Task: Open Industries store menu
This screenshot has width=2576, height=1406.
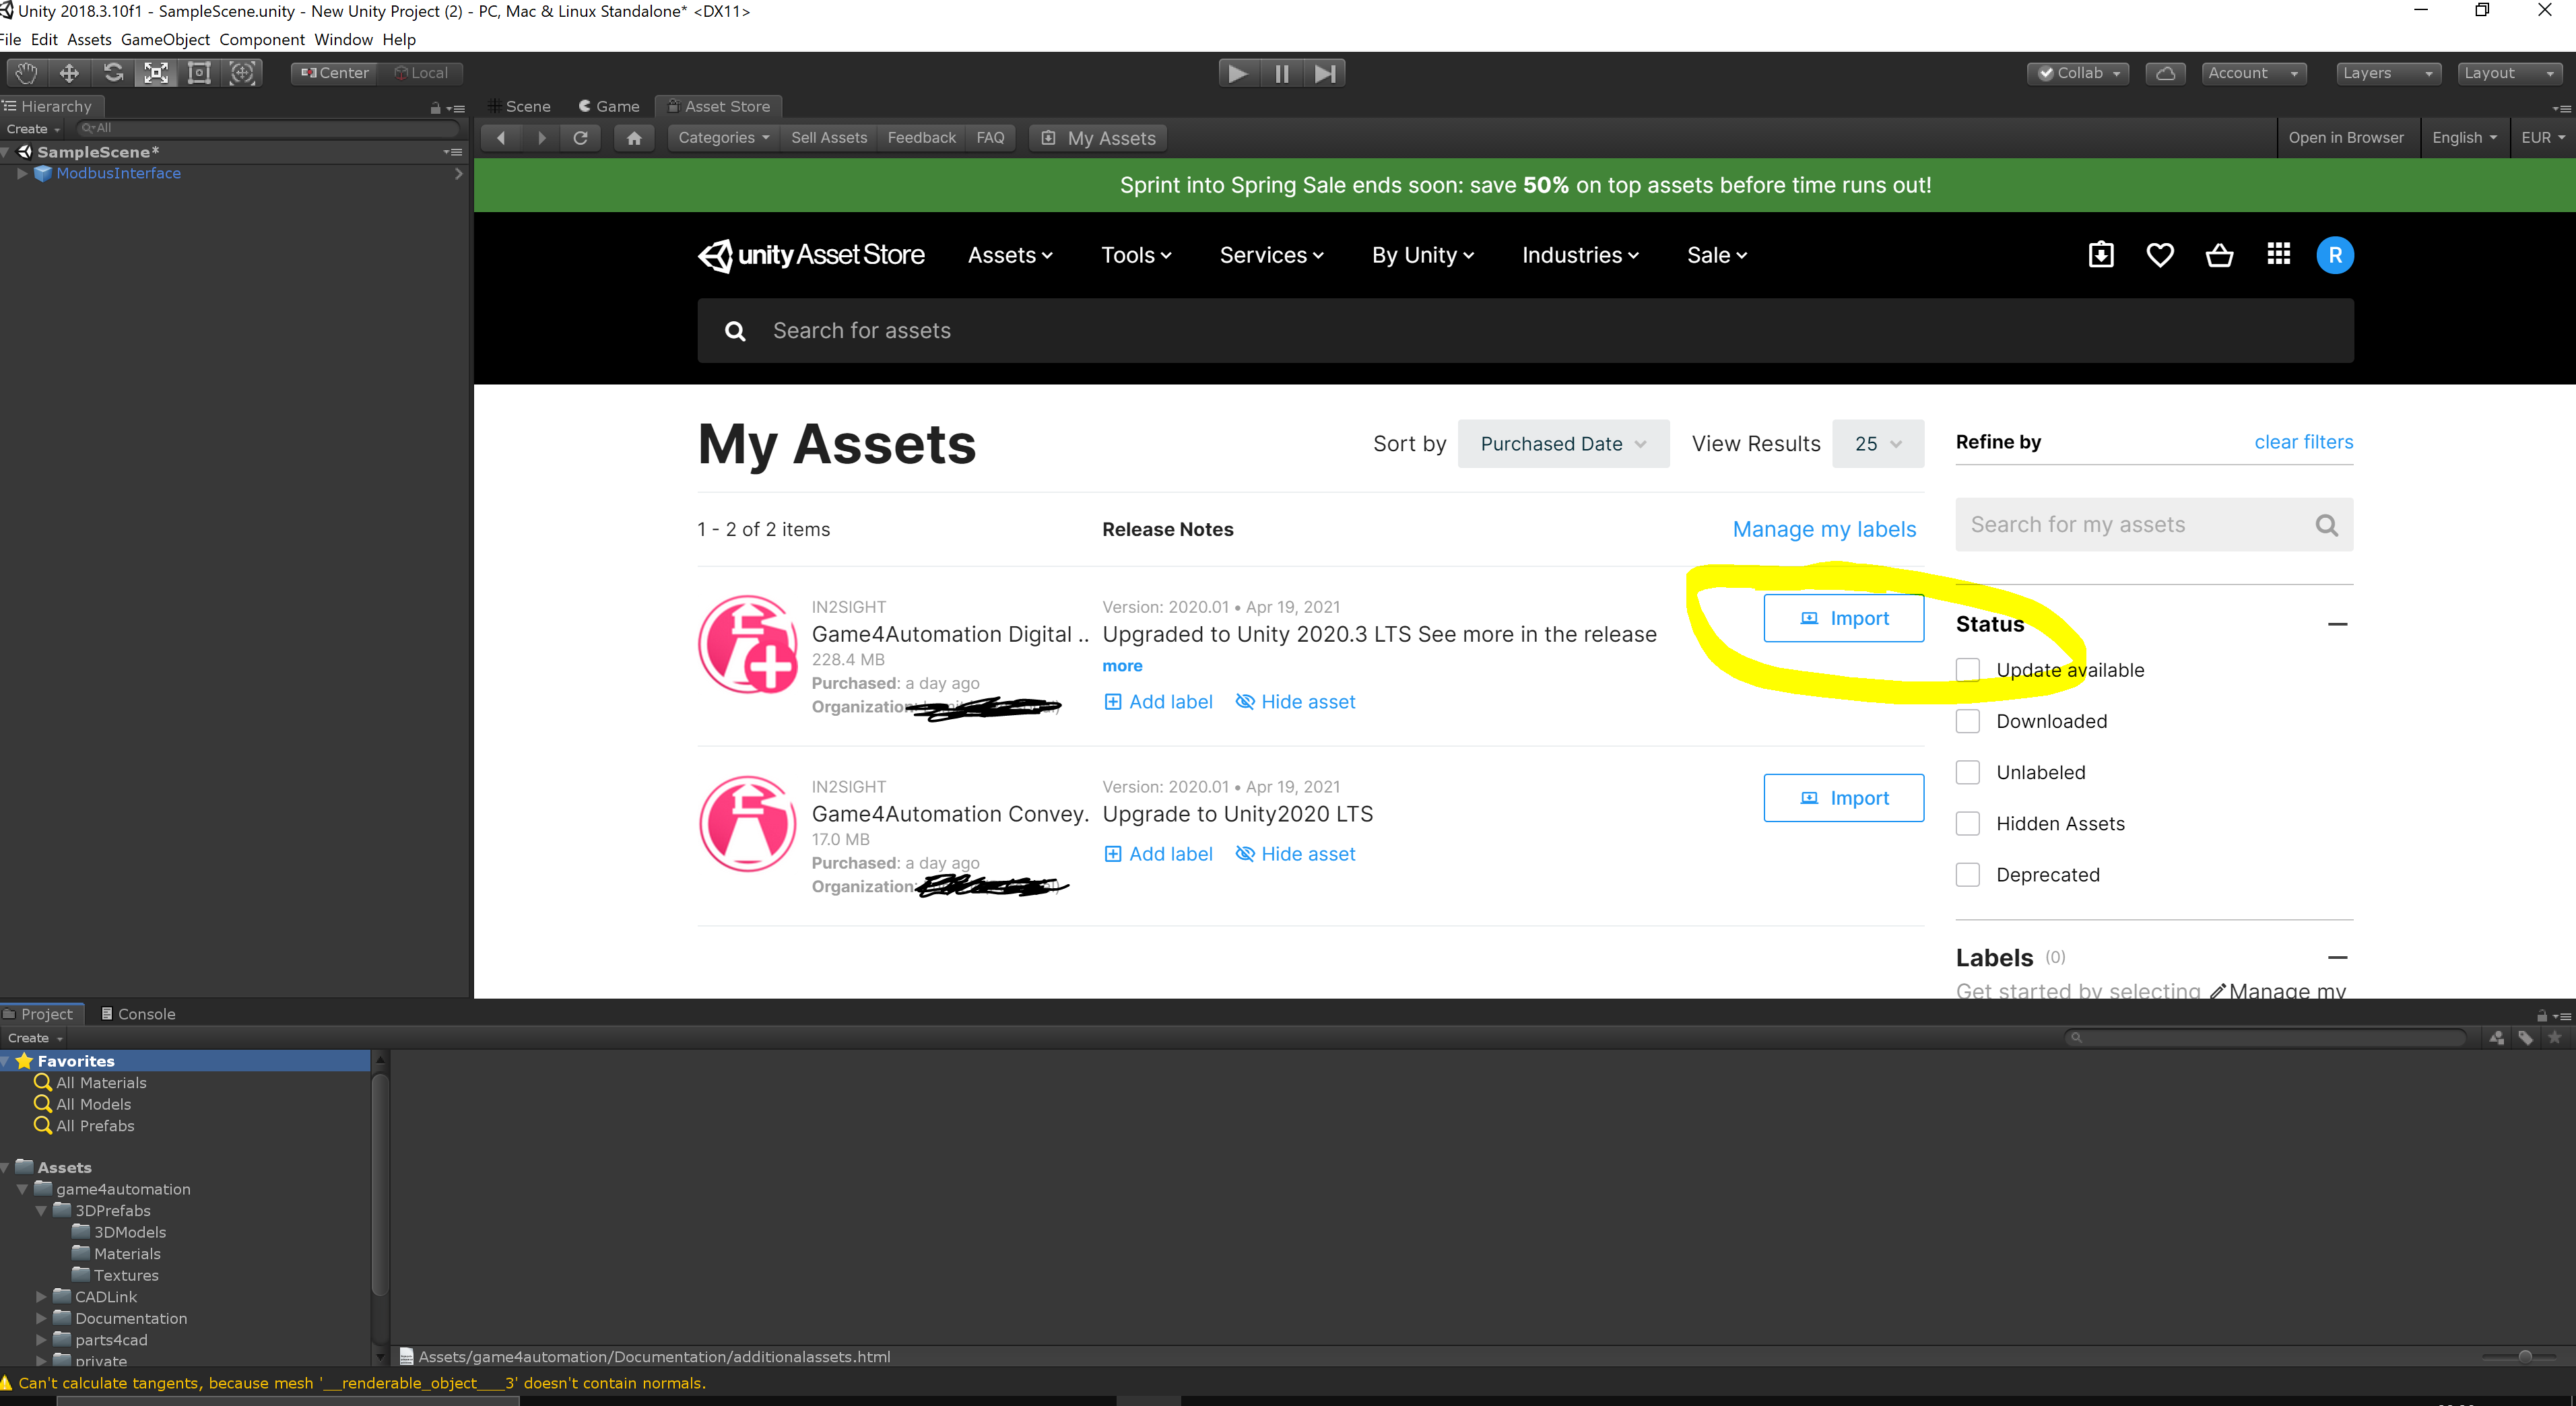Action: click(x=1580, y=255)
